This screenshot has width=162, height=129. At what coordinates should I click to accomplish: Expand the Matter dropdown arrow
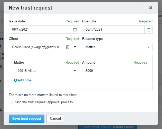[x=75, y=71]
